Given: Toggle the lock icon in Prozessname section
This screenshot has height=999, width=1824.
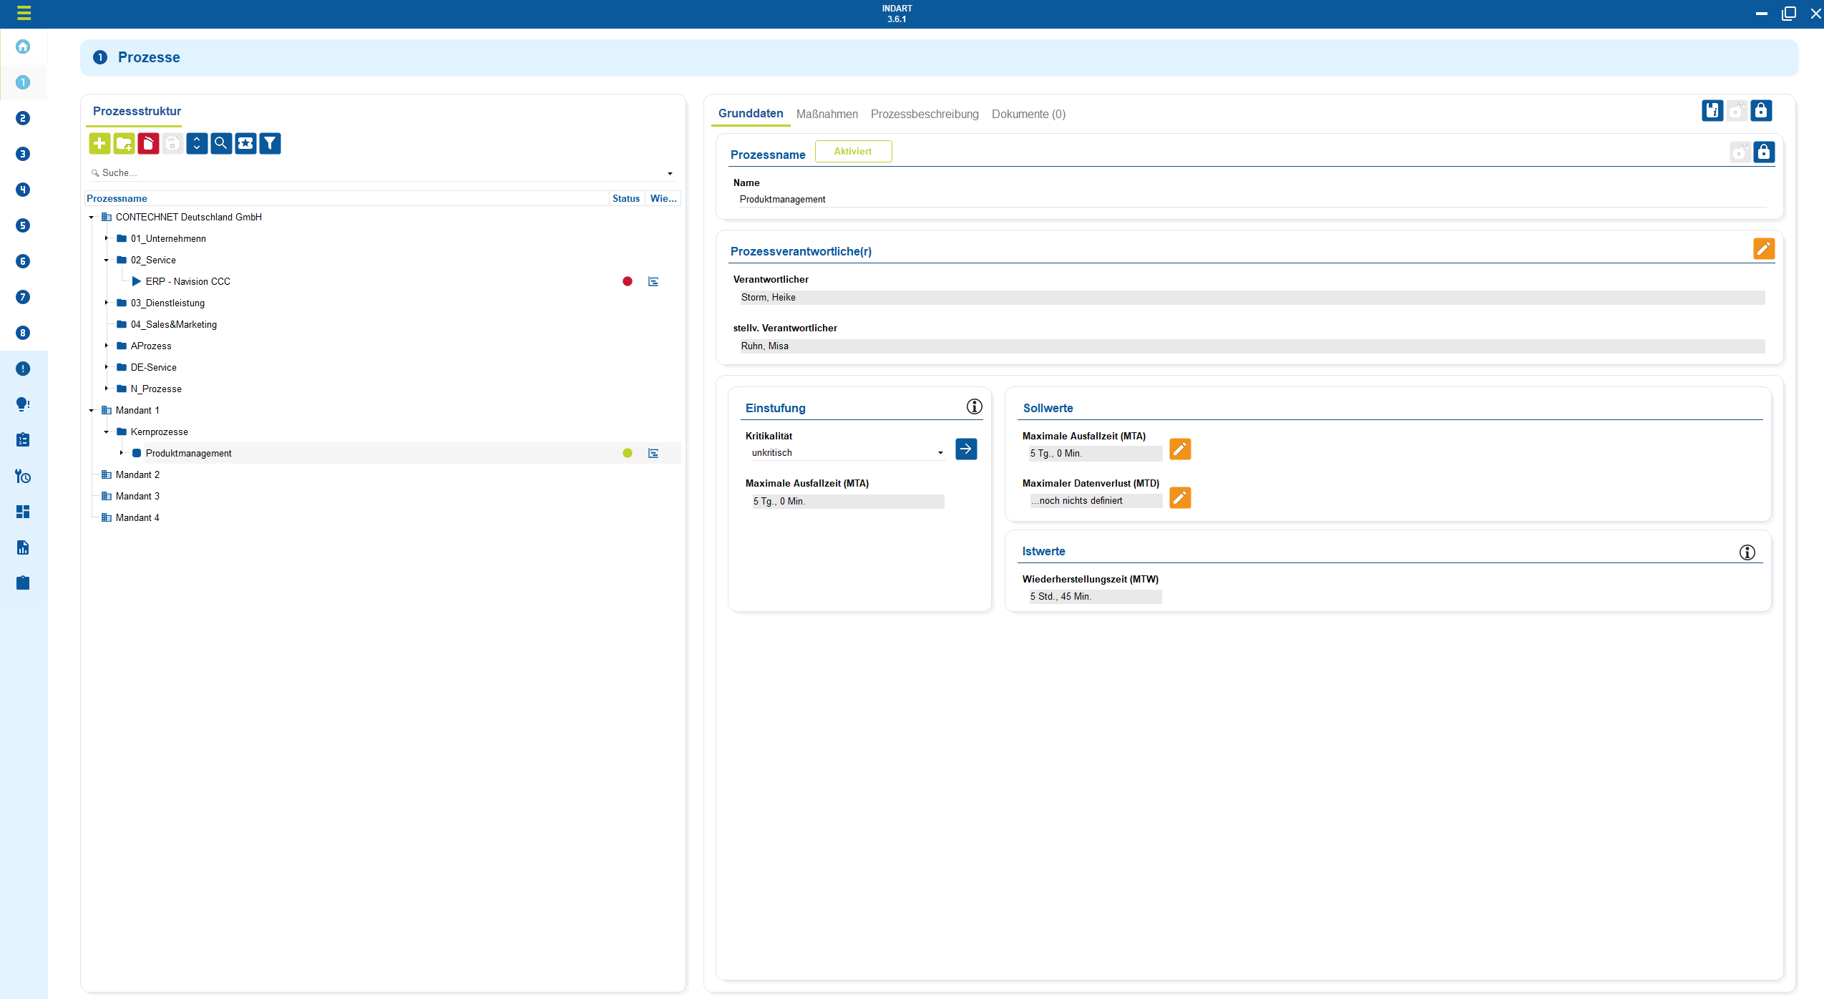Looking at the screenshot, I should click(x=1763, y=152).
